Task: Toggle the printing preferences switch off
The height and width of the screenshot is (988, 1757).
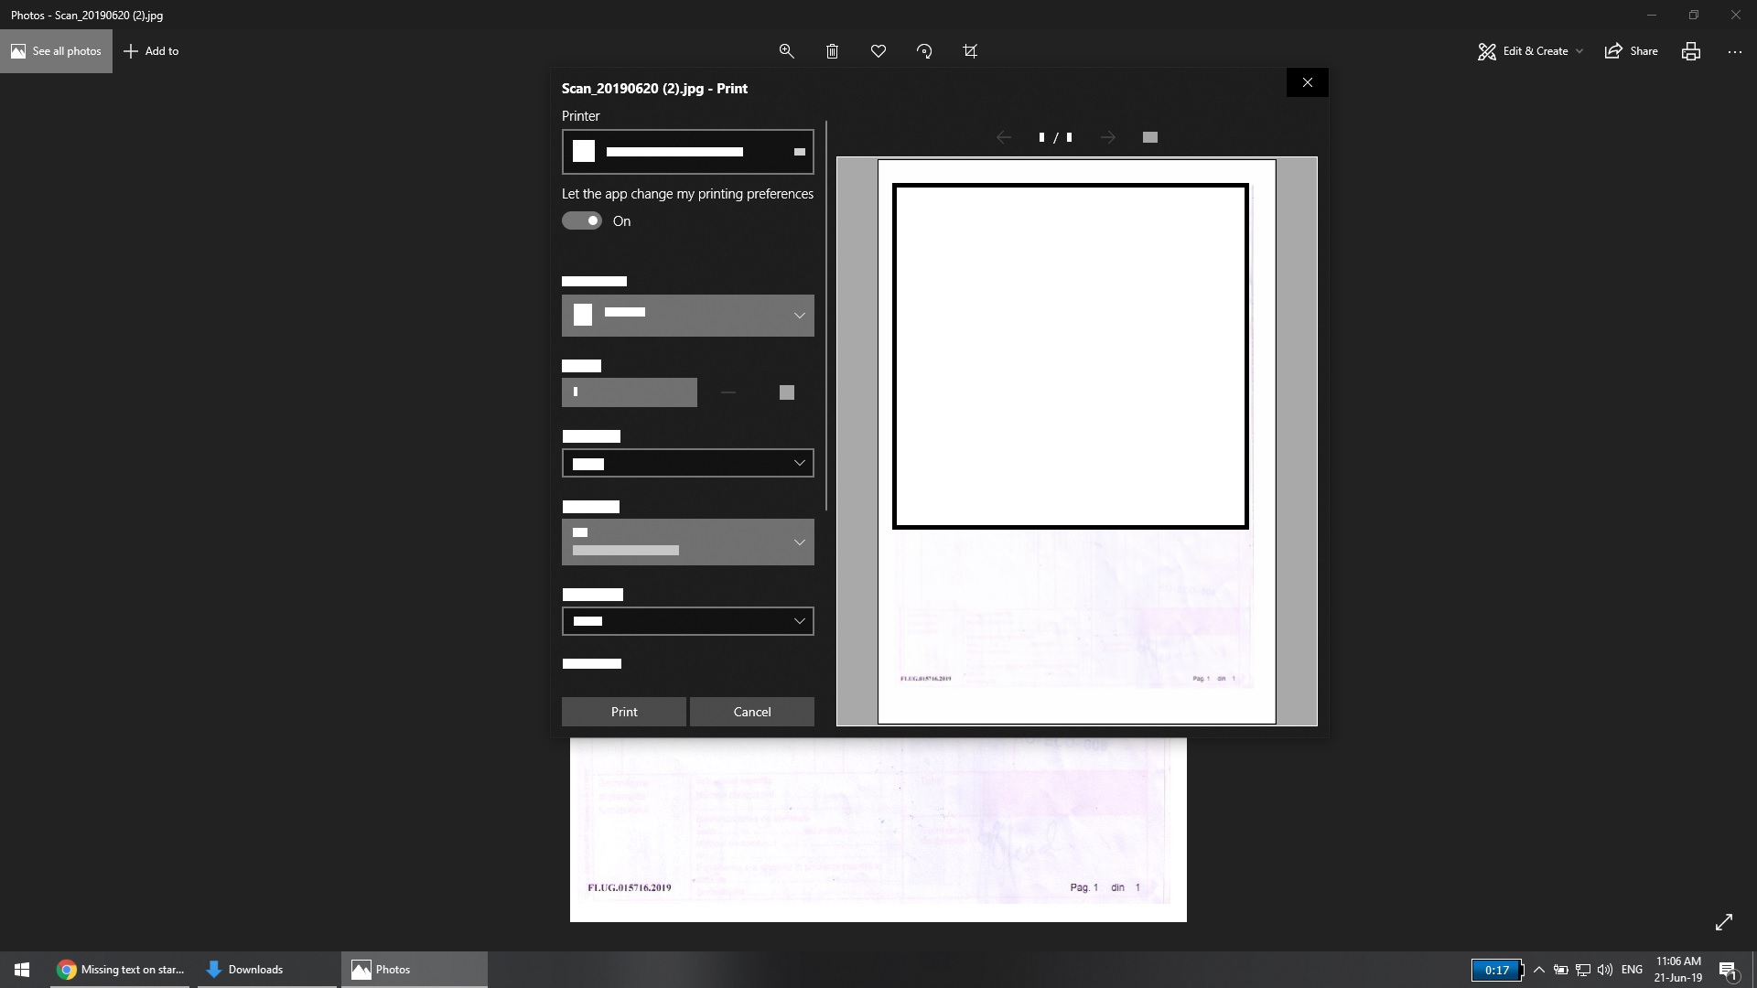Action: [582, 220]
